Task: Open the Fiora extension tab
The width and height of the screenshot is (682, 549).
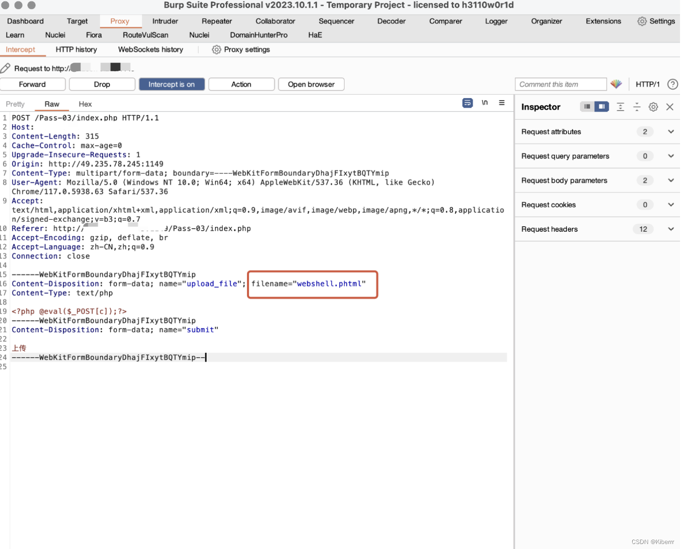Action: [x=94, y=35]
